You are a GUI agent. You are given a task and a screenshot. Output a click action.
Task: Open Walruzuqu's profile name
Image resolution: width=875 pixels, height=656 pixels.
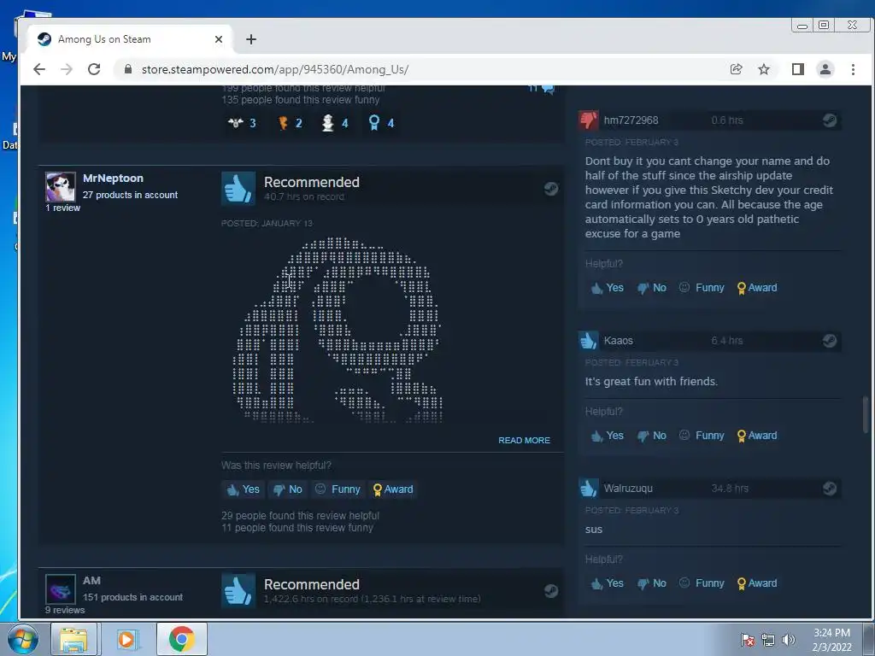click(628, 488)
